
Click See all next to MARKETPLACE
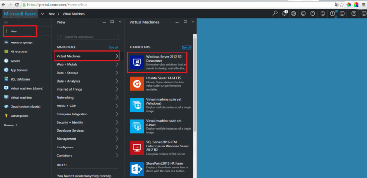pos(114,47)
